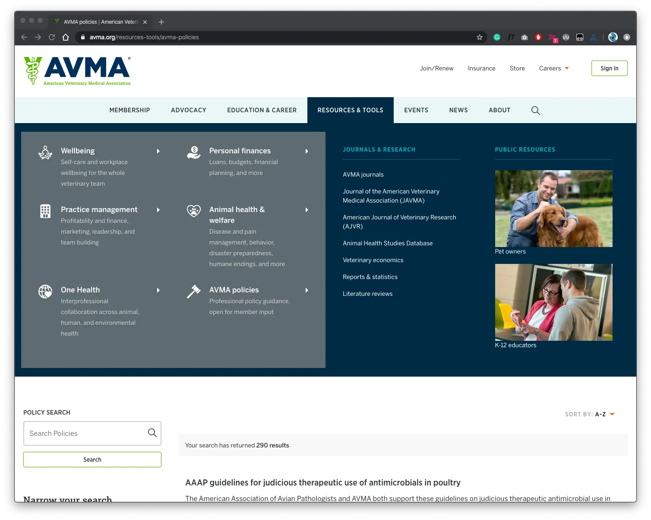Open the Store link

(517, 68)
